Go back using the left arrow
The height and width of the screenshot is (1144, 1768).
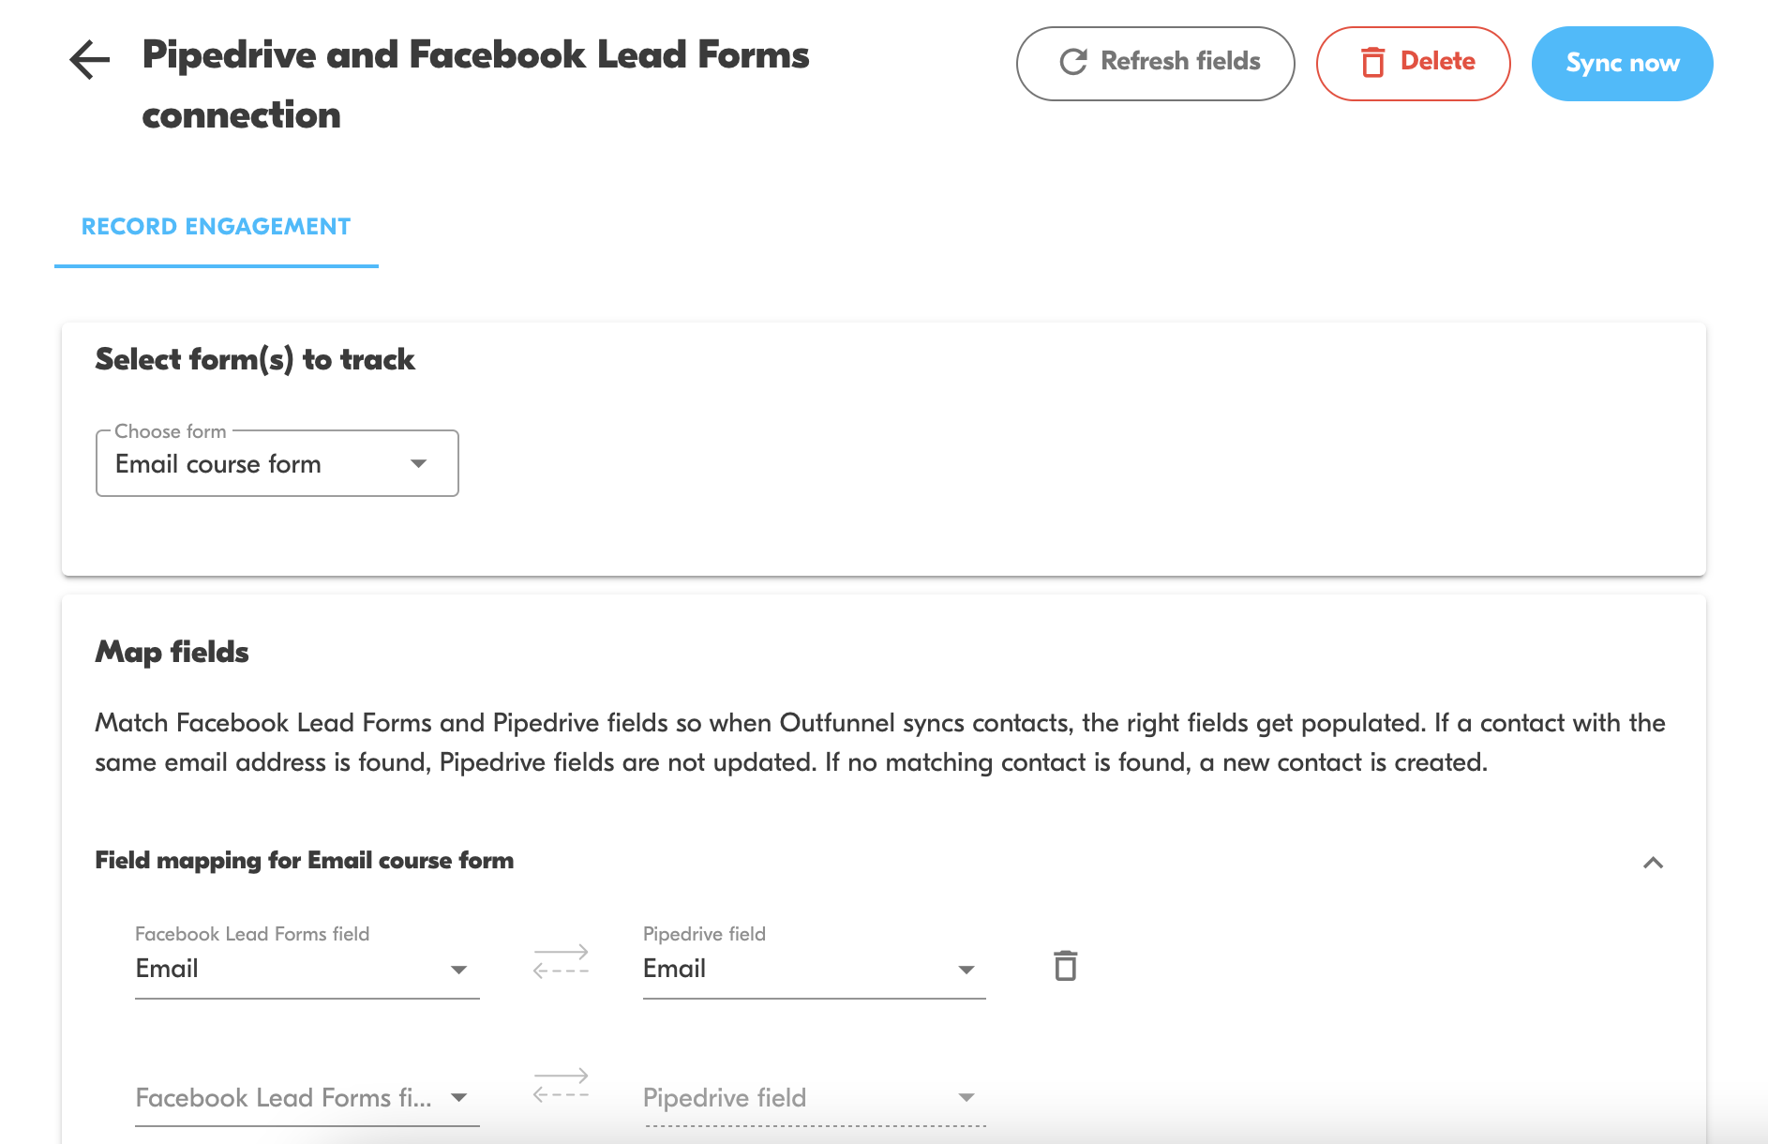[x=90, y=60]
